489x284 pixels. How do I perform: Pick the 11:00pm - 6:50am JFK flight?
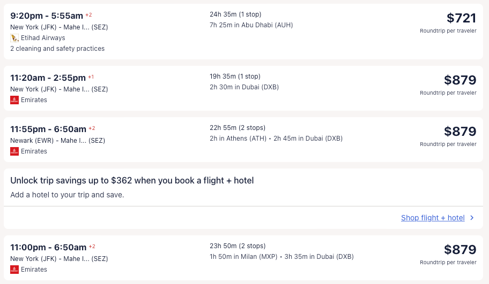(48, 248)
